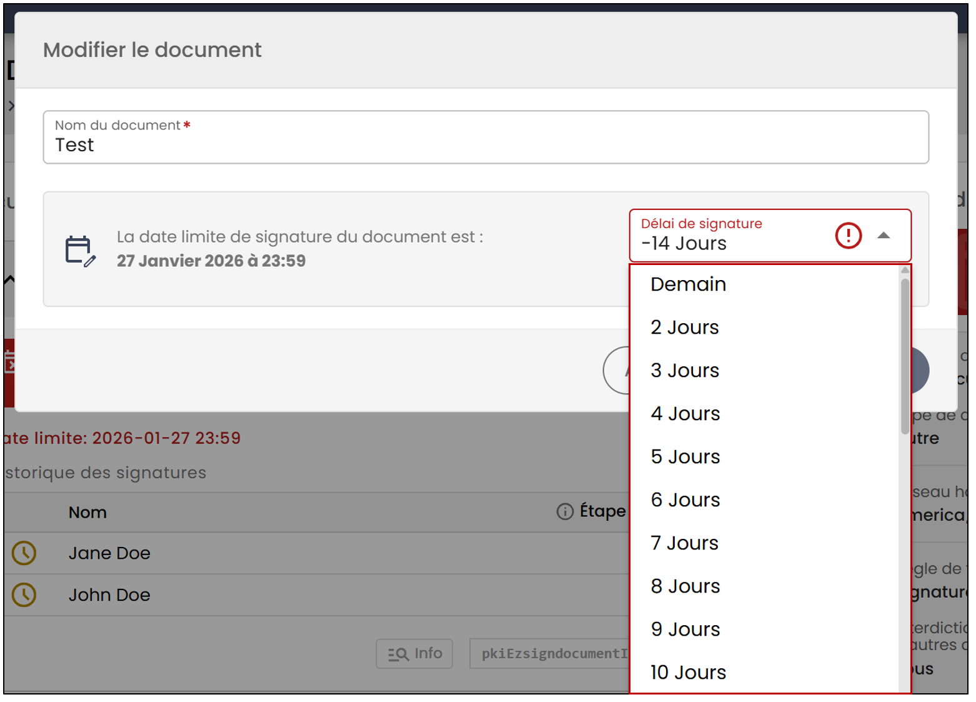Viewport: 976px width, 702px height.
Task: Click the pkiEzsigndocument field
Action: pos(550,654)
